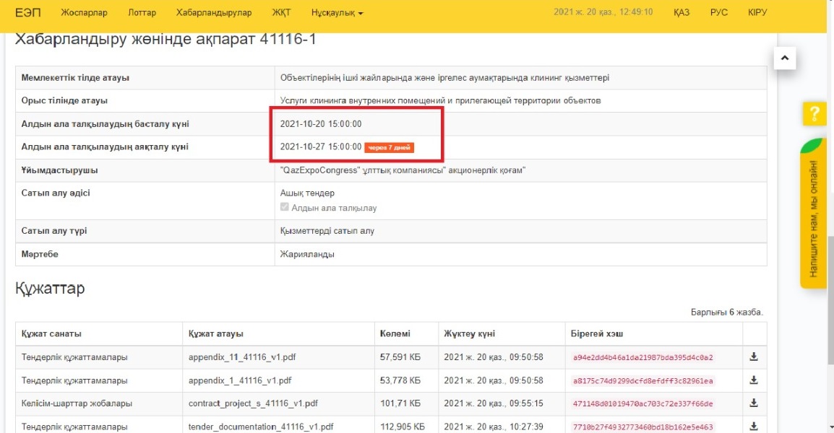This screenshot has width=834, height=433.
Task: Open the Лоттар menu item
Action: point(142,13)
